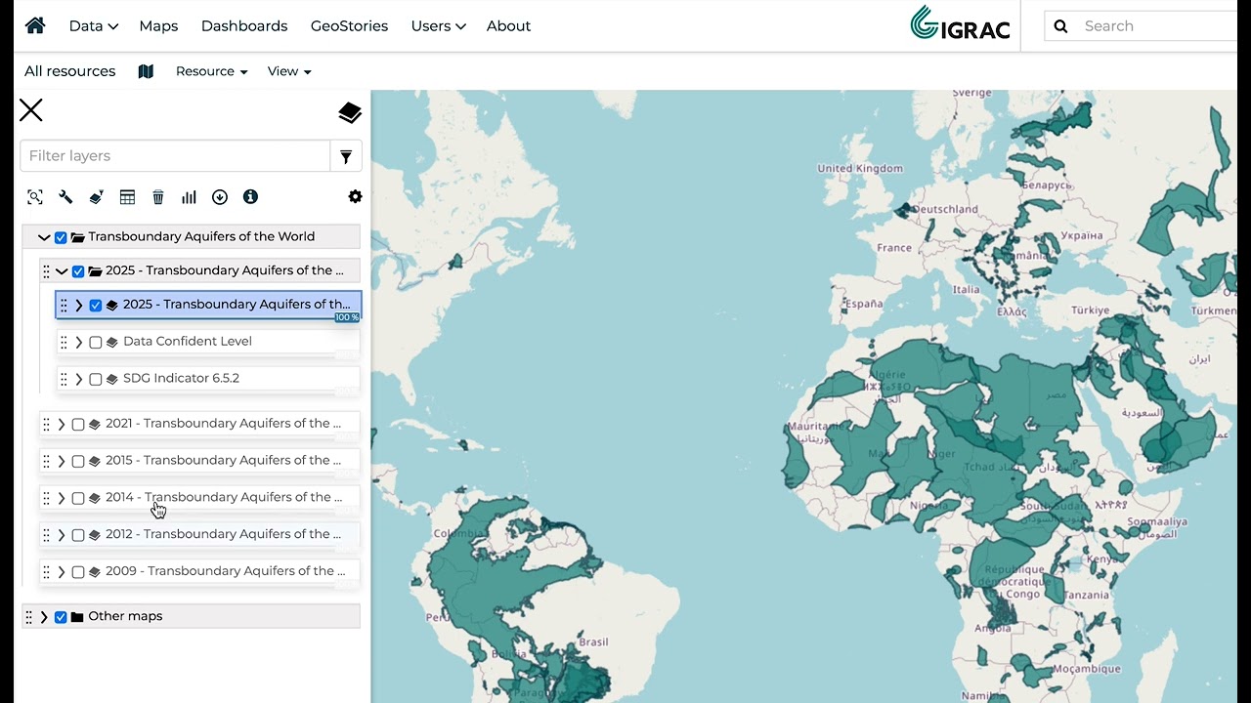Image resolution: width=1251 pixels, height=703 pixels.
Task: Enable the Data Confident Level layer
Action: (x=96, y=343)
